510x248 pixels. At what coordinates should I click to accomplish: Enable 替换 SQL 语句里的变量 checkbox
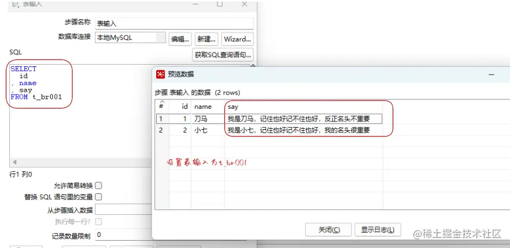coord(98,197)
